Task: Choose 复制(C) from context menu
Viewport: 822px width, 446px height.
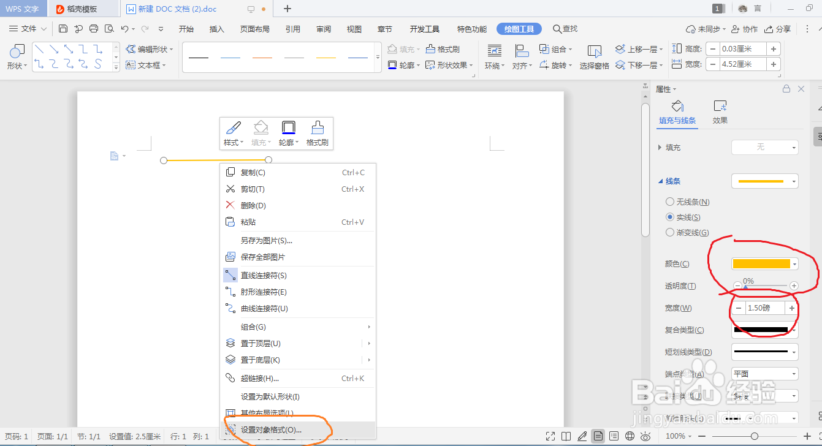Action: point(297,173)
